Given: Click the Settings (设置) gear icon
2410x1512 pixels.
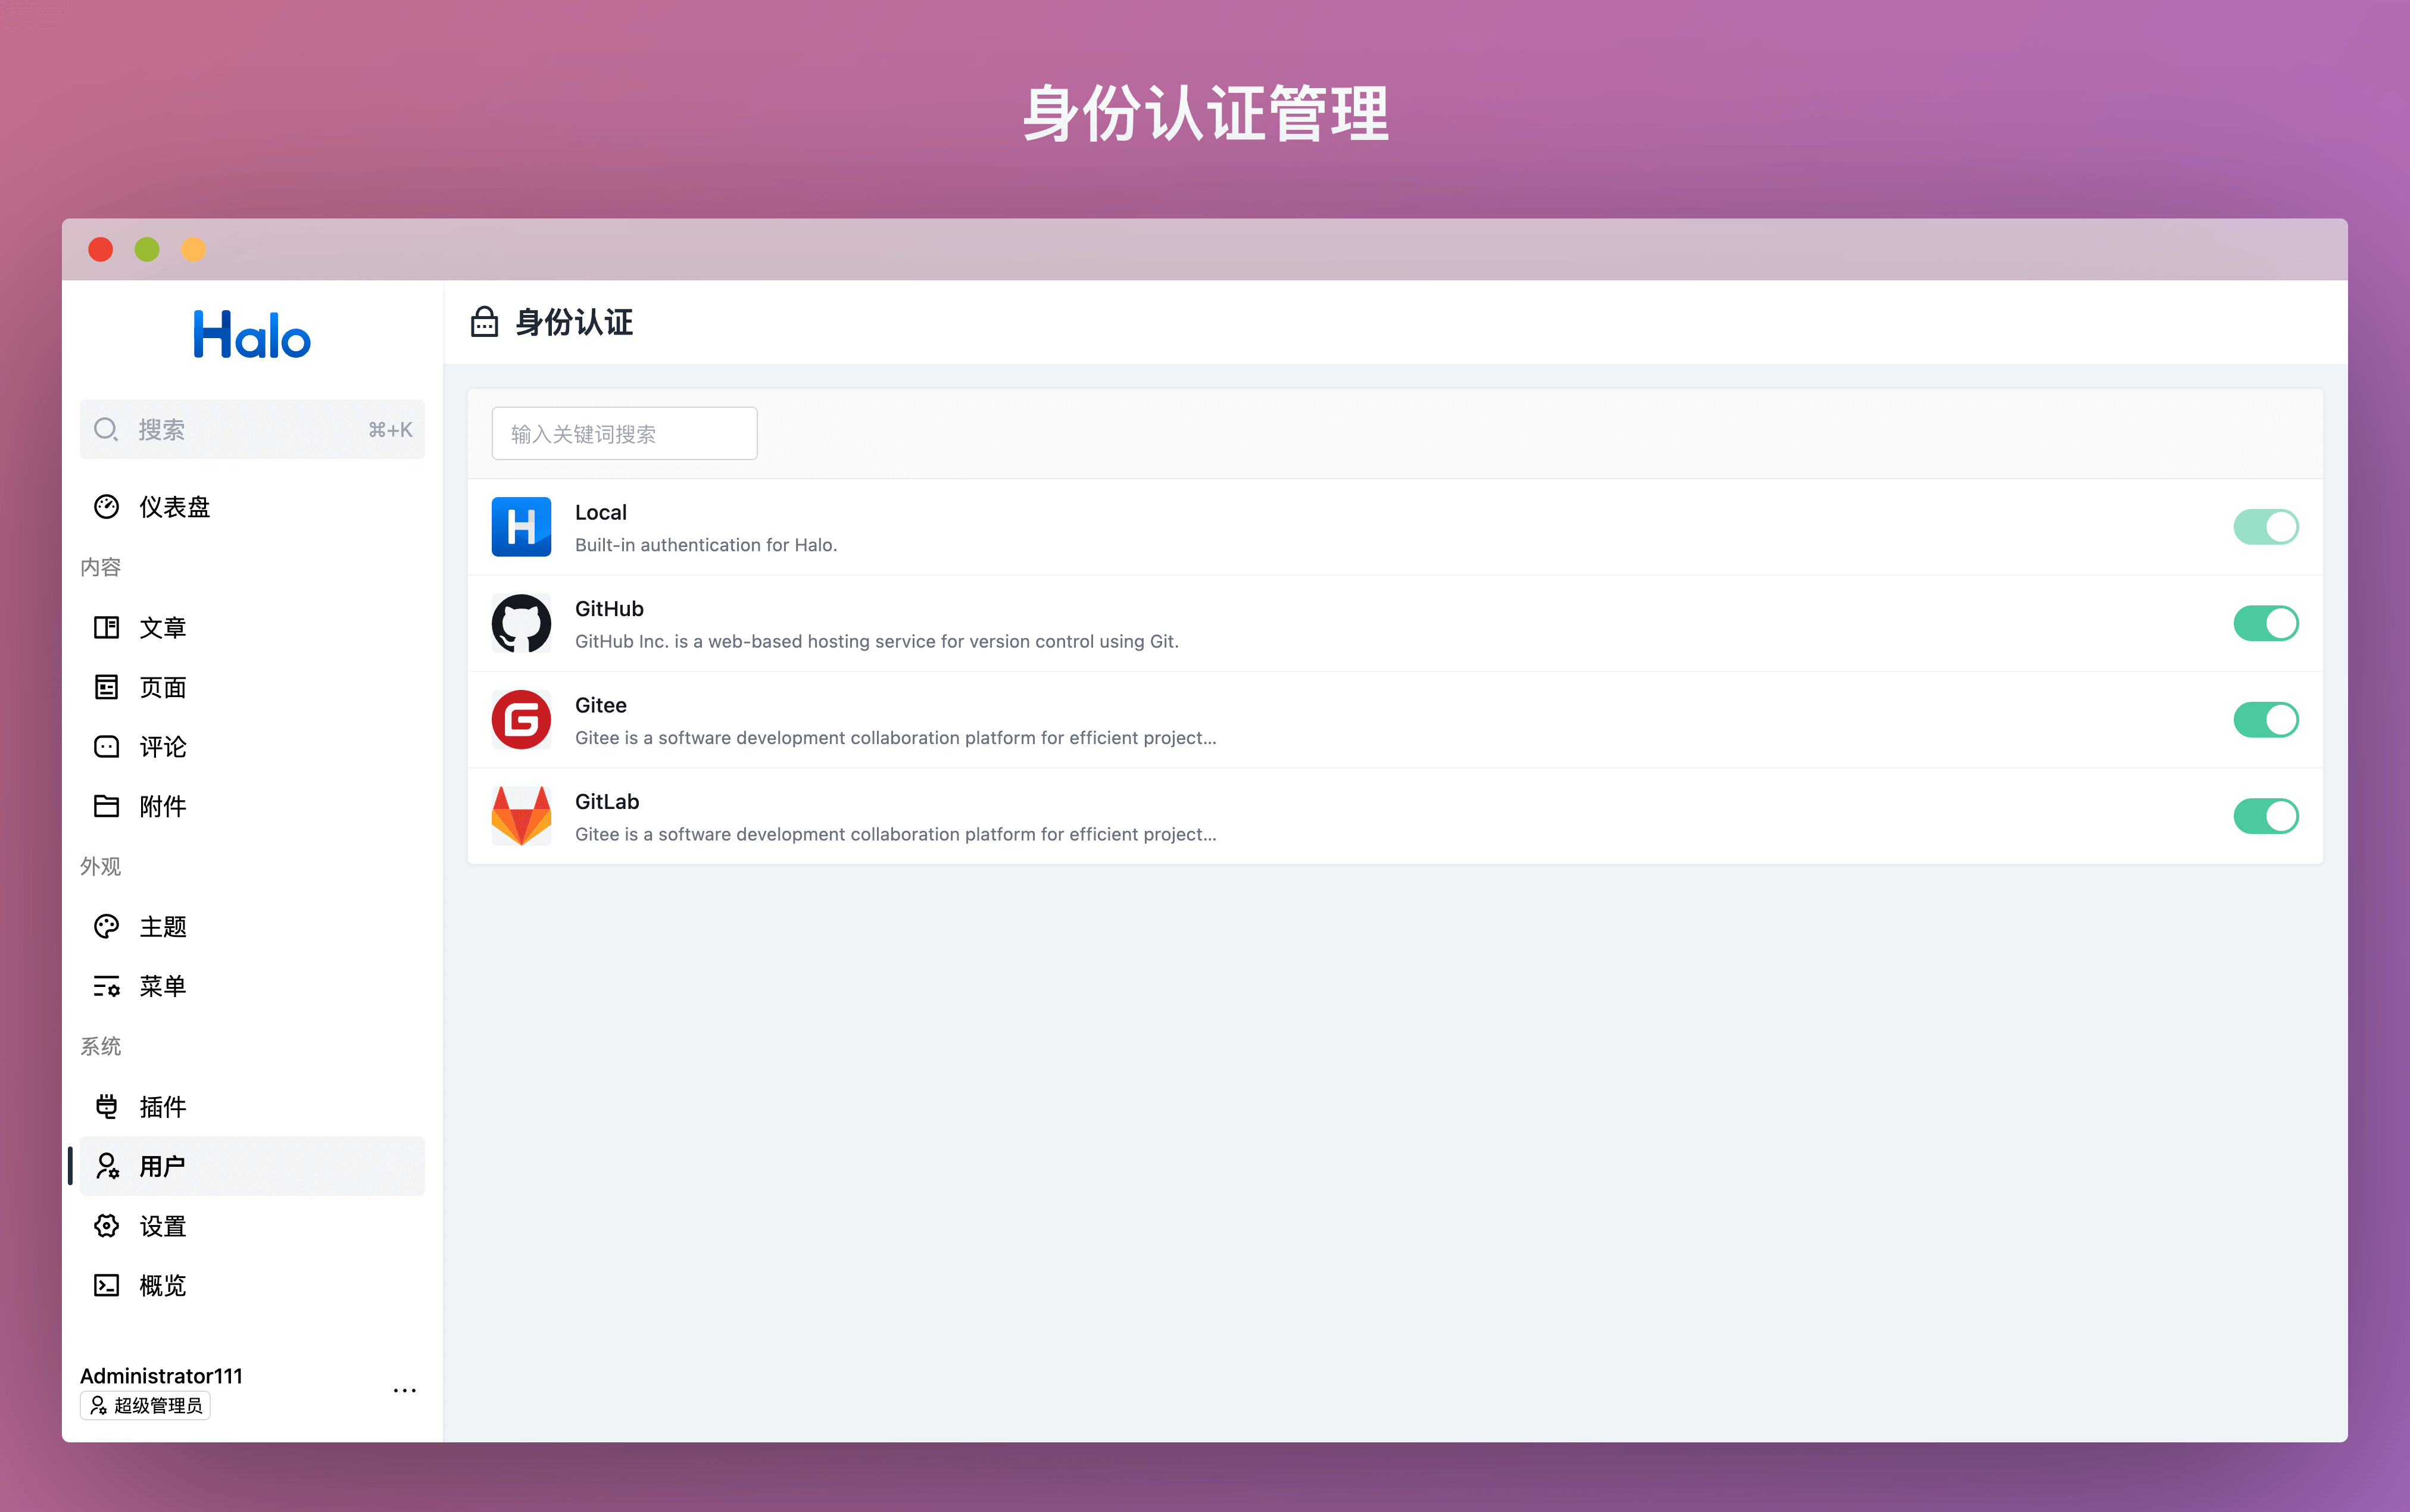Looking at the screenshot, I should point(106,1226).
